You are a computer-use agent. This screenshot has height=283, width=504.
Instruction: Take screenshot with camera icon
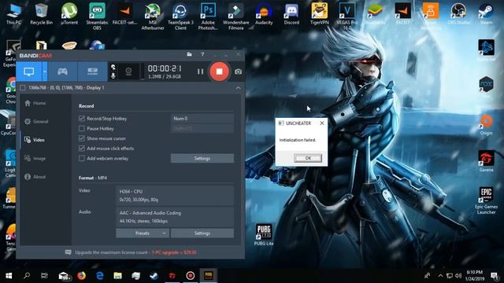[238, 72]
